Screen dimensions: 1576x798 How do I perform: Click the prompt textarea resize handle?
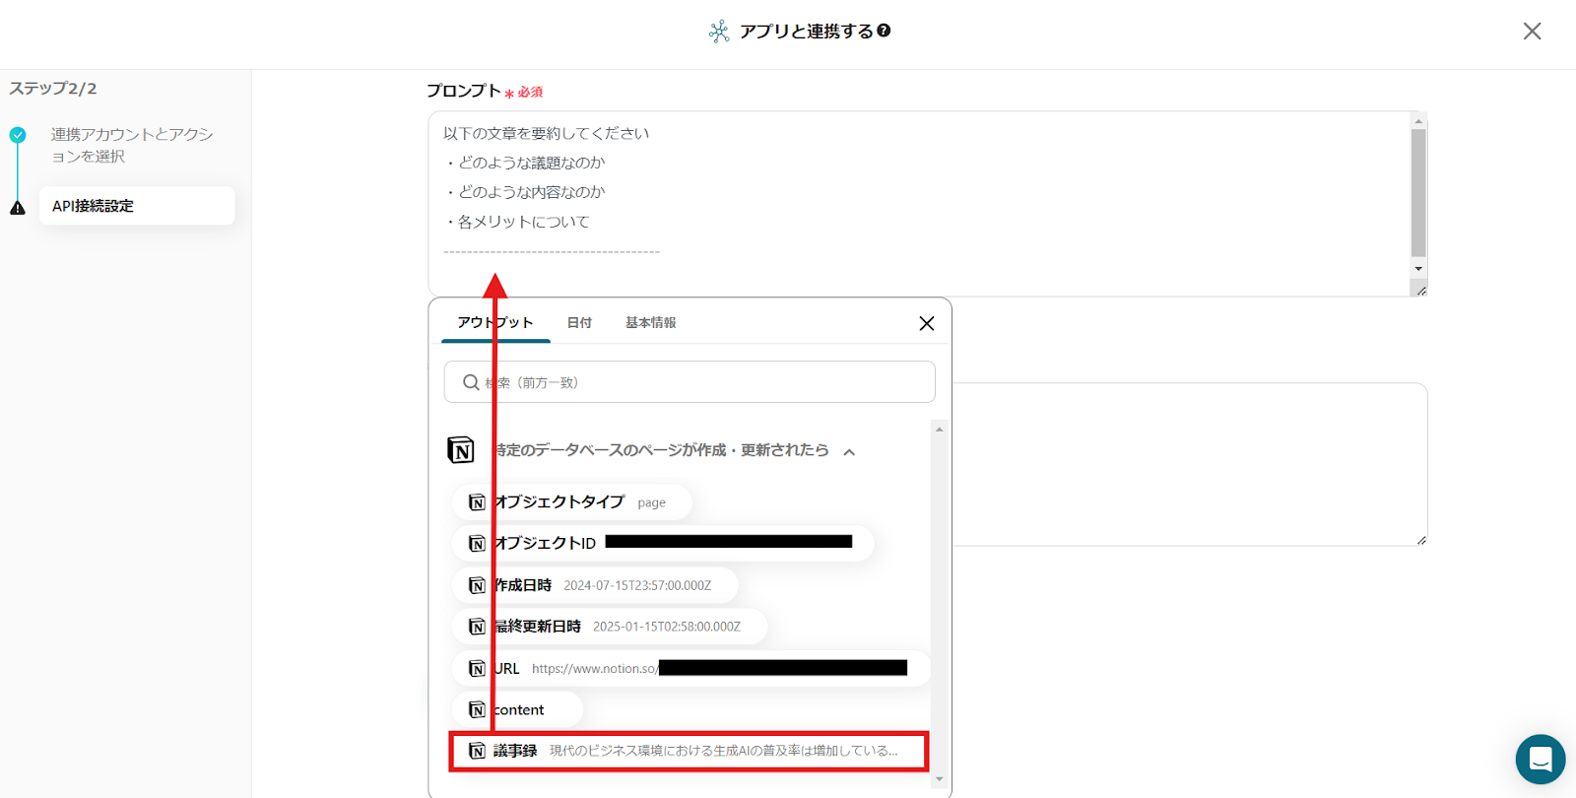[1420, 290]
